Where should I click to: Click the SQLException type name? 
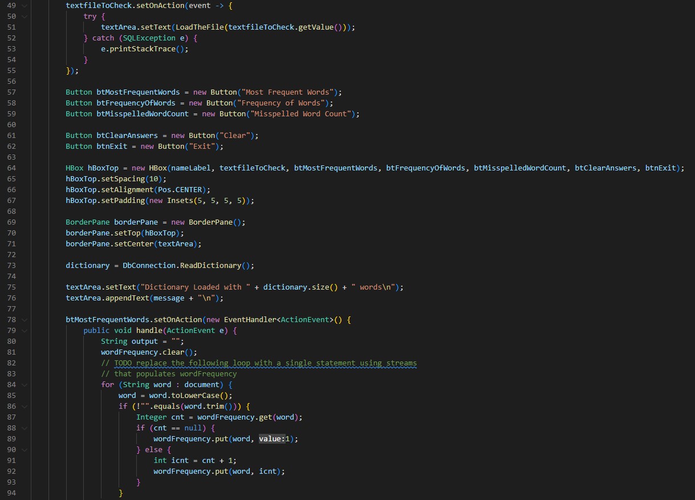point(149,38)
